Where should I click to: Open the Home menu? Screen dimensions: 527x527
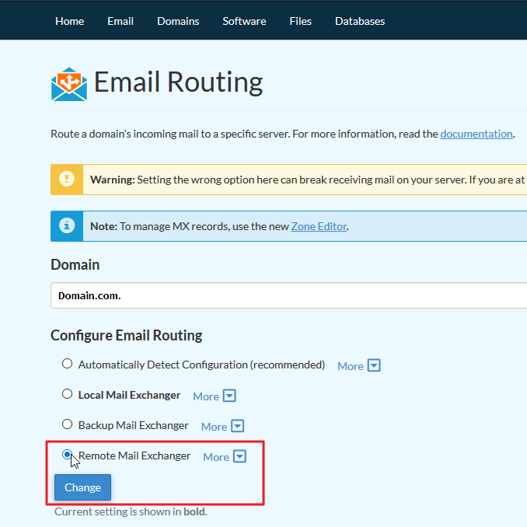click(x=69, y=21)
